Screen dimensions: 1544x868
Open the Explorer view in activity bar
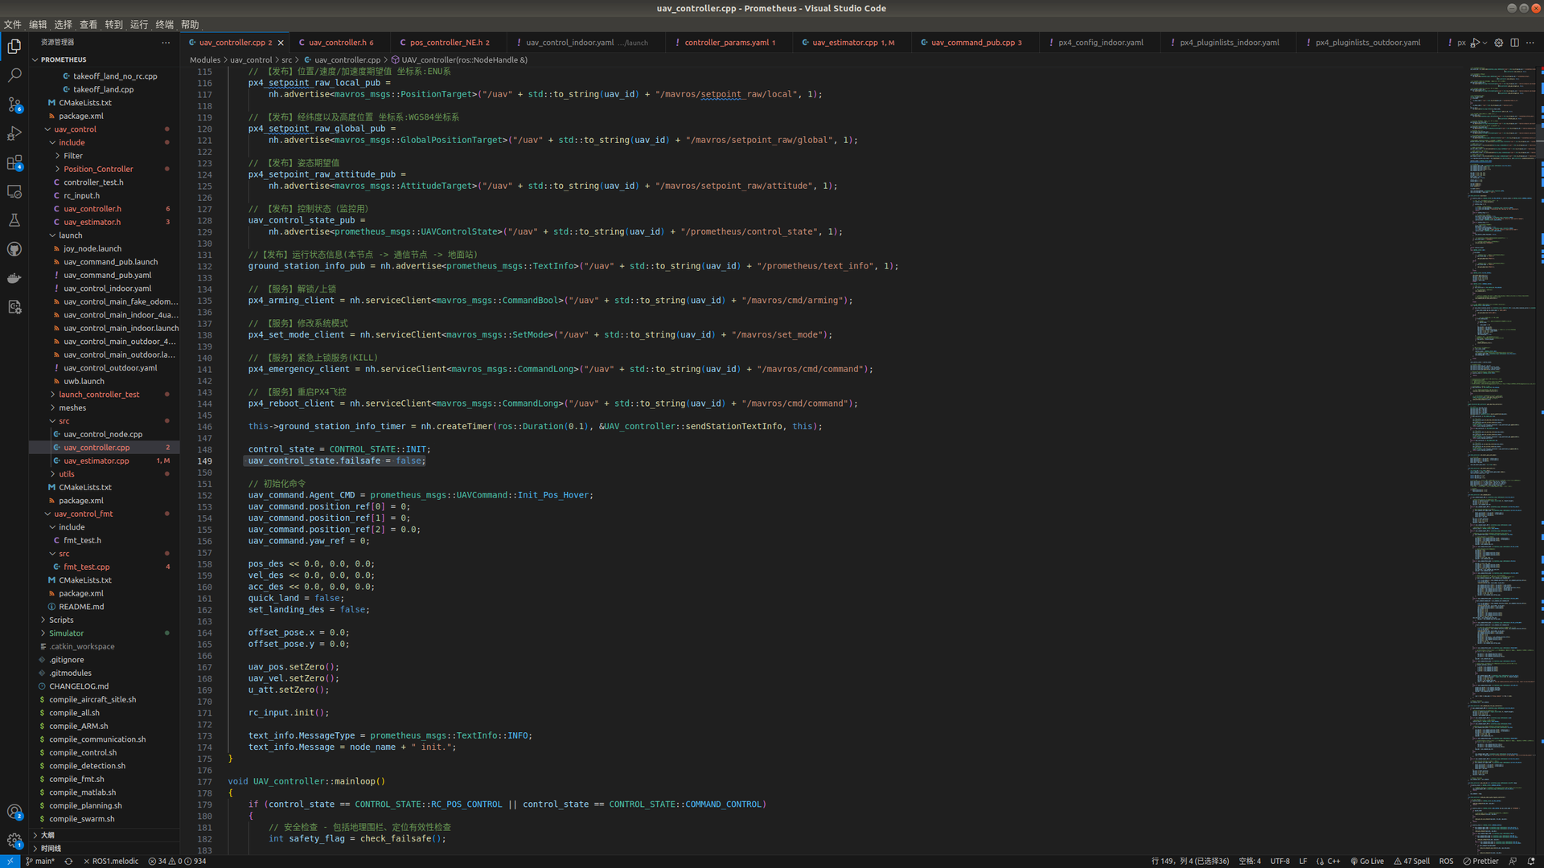(14, 47)
